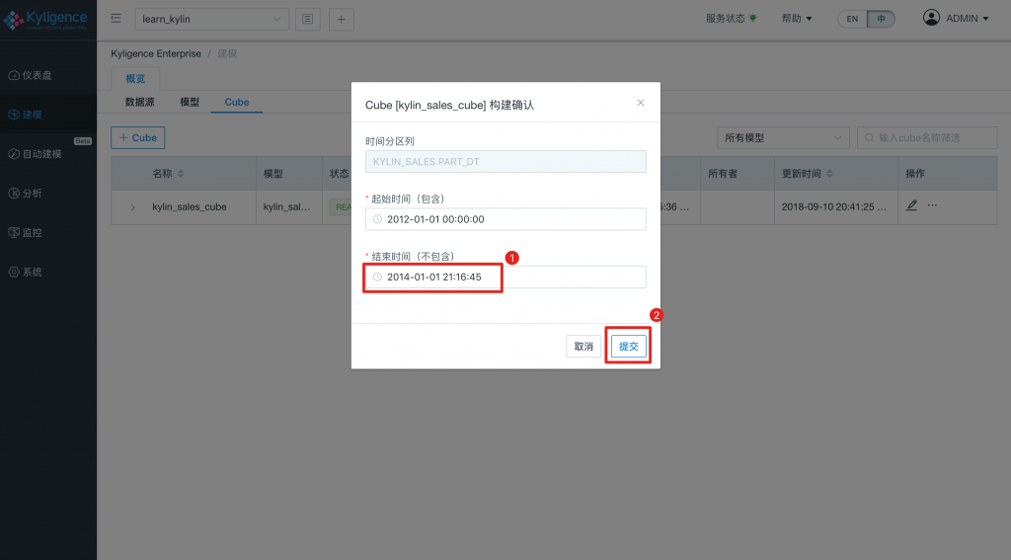Open project list icon next to learn_kylin

308,20
